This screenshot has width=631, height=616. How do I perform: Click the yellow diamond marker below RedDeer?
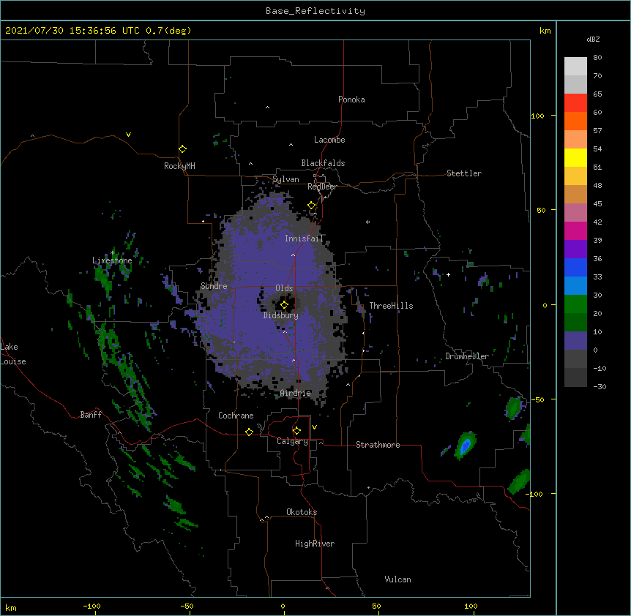(312, 206)
